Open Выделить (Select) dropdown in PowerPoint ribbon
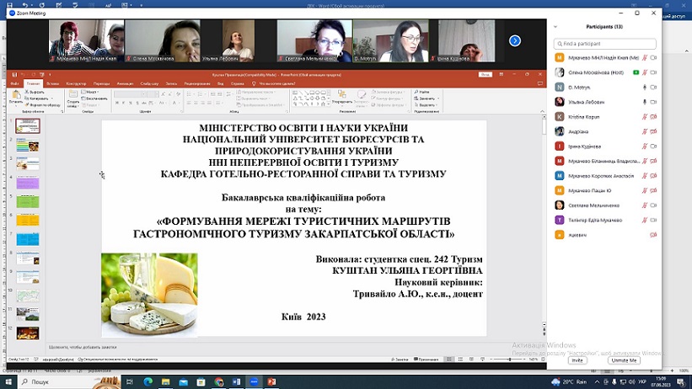The image size is (692, 389). (426, 105)
